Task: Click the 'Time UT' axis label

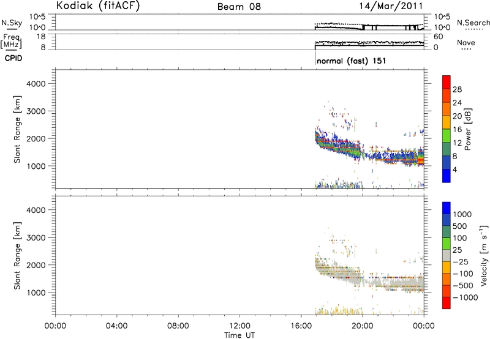Action: click(x=239, y=335)
